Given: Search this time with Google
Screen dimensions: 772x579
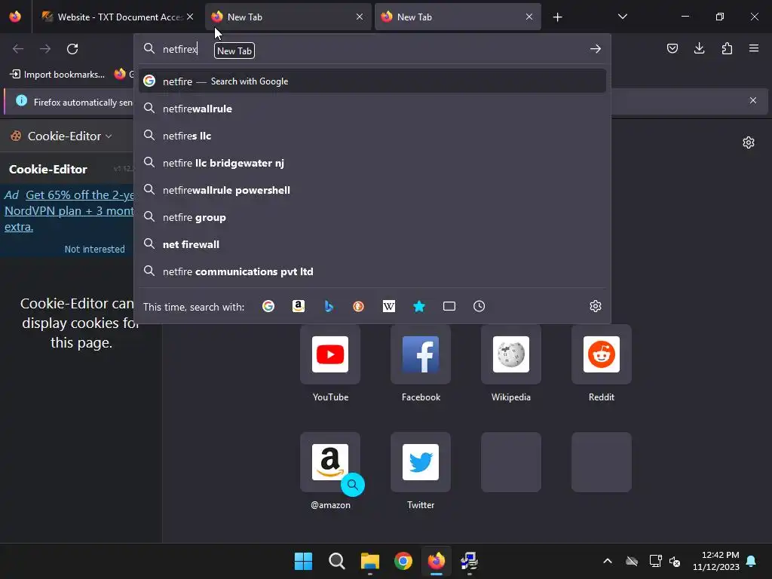Looking at the screenshot, I should pyautogui.click(x=268, y=306).
